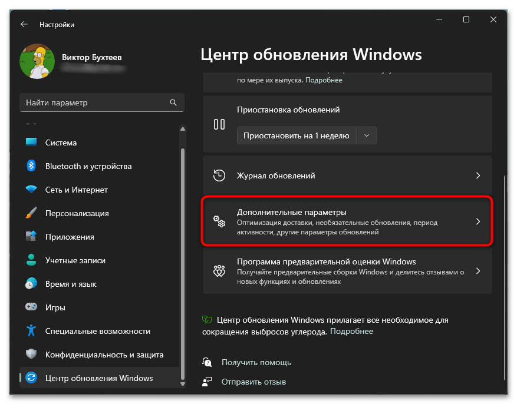Click the Дополнительные параметры gears icon
The width and height of the screenshot is (517, 404).
219,221
